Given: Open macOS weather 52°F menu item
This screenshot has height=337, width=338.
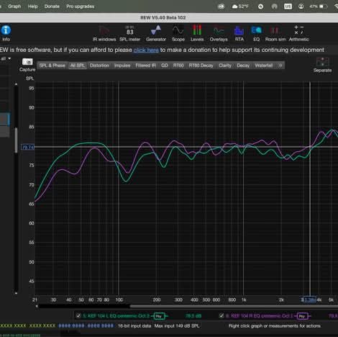Looking at the screenshot, I should click(240, 6).
